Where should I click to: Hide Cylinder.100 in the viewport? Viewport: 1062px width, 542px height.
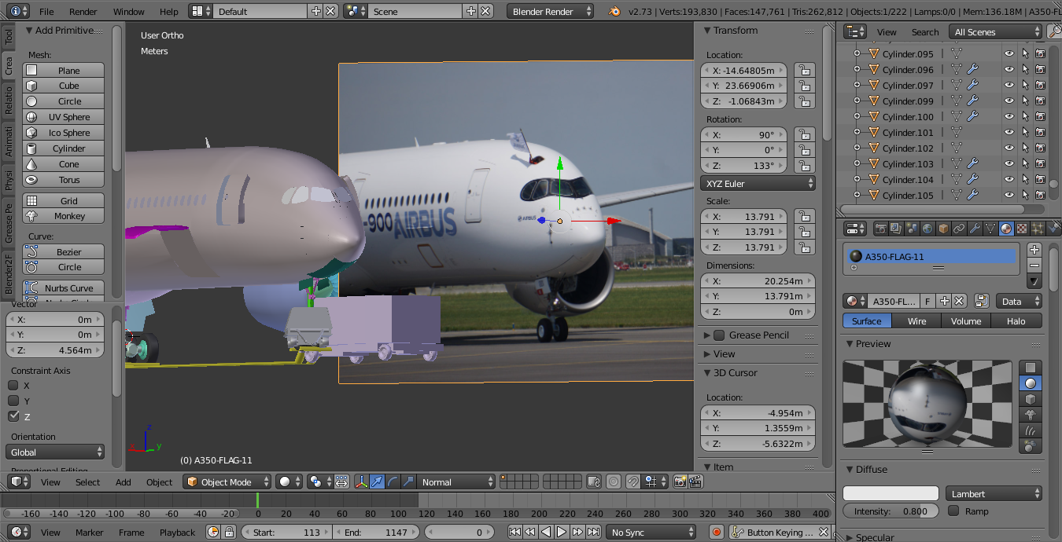click(x=1009, y=115)
